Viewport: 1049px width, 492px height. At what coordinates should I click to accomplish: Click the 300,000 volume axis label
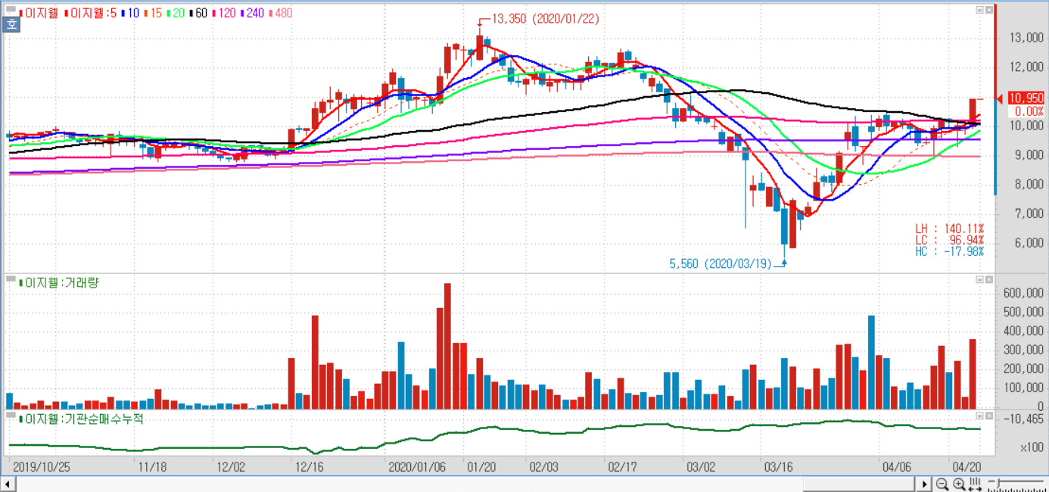(1024, 350)
